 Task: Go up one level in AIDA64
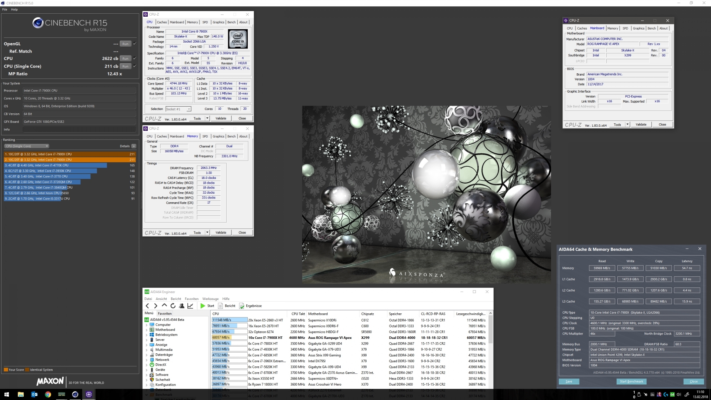point(164,306)
